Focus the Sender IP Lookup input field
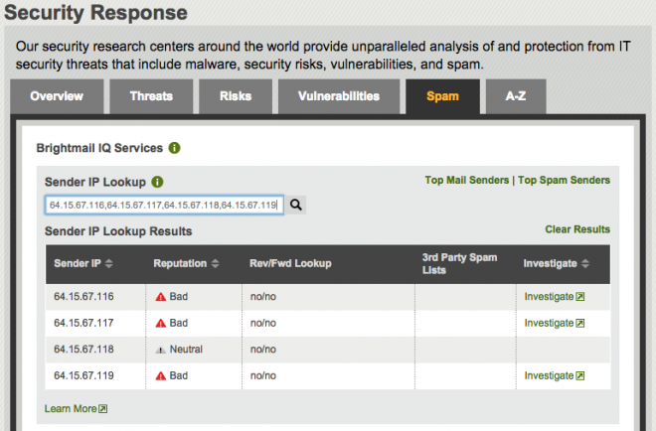 pyautogui.click(x=164, y=205)
